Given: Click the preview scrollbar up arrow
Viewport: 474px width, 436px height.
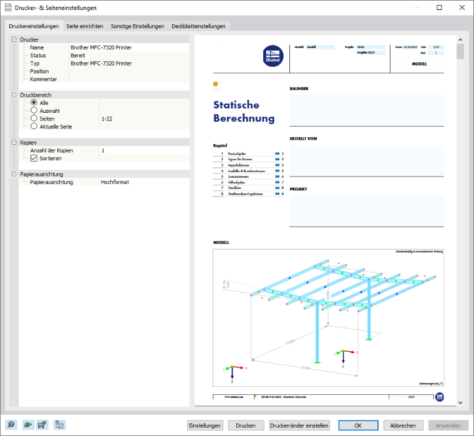Looking at the screenshot, I should pyautogui.click(x=460, y=40).
